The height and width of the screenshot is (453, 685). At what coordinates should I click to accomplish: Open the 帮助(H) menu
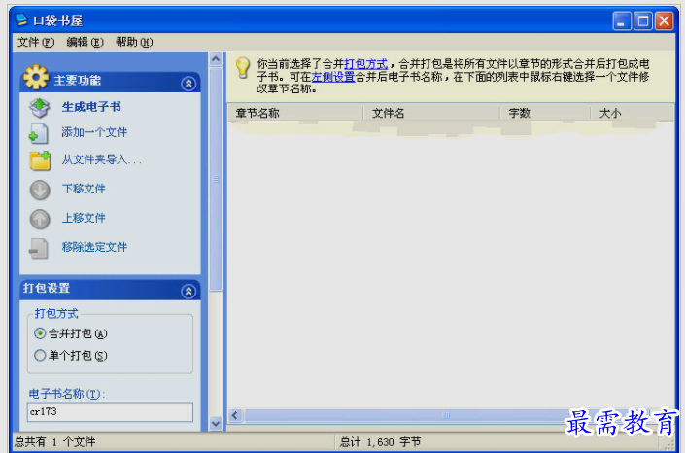[134, 42]
